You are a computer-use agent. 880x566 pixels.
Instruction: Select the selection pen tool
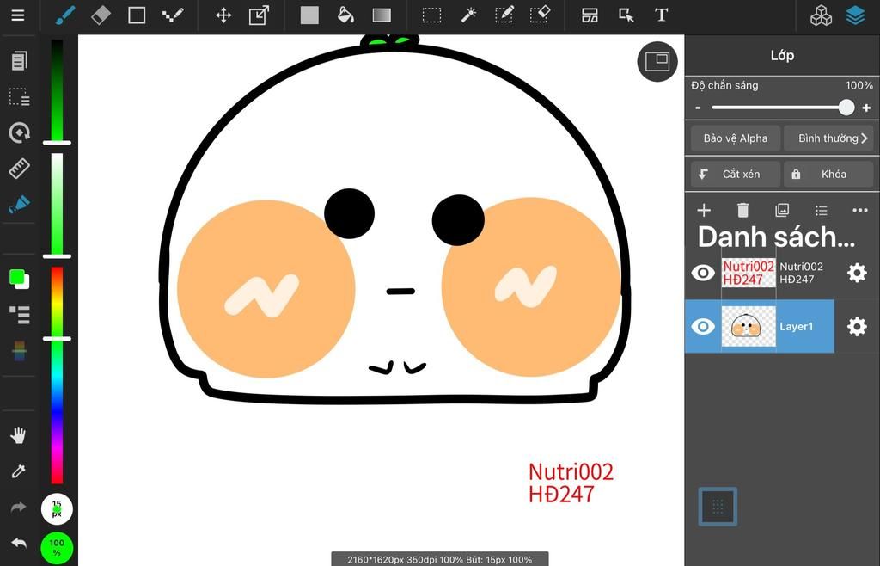point(504,15)
